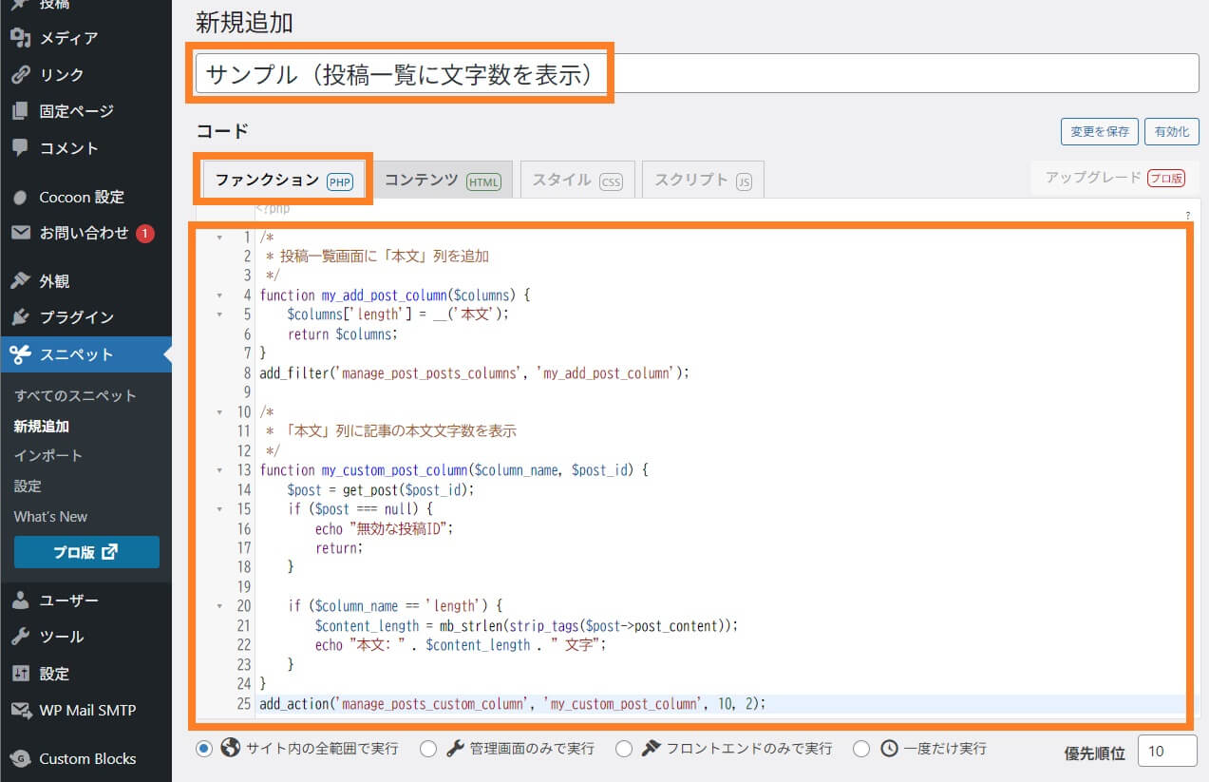Open 固定ページ via its sidebar icon

click(19, 111)
